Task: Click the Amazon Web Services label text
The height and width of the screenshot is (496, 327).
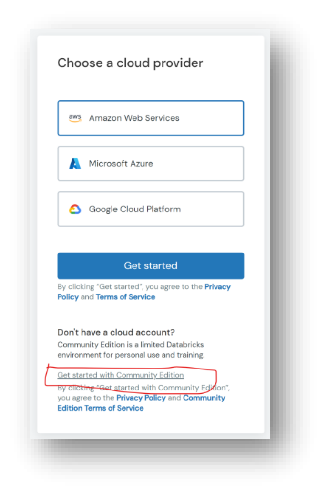Action: click(134, 118)
